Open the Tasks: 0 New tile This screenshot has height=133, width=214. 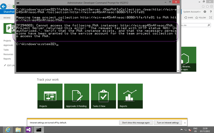(x=103, y=96)
